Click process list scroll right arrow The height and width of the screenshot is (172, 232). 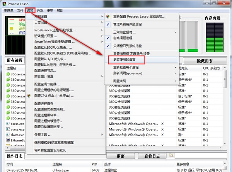tap(220, 148)
